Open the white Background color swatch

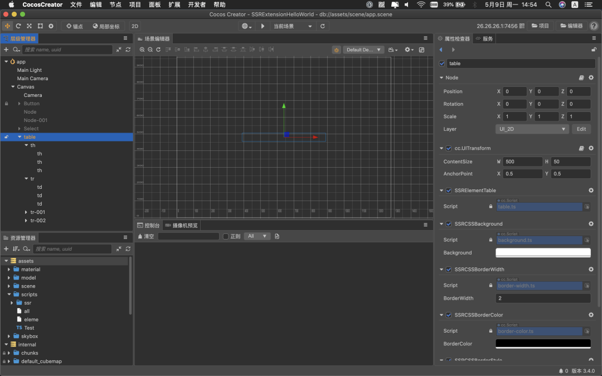tap(542, 253)
